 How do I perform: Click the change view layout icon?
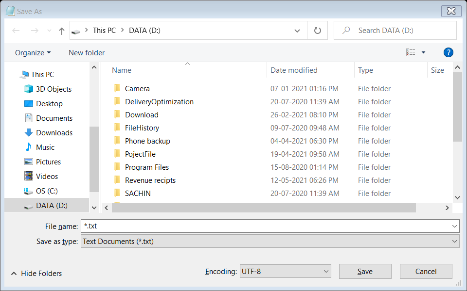(x=411, y=52)
